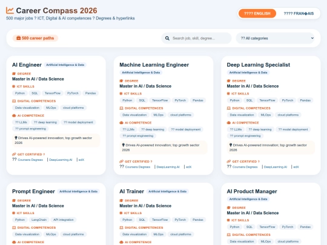Open edX link on Deep Learning Specialist card

tap(296, 167)
